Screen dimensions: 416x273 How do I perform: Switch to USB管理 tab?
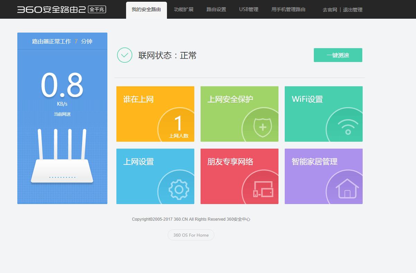click(248, 9)
